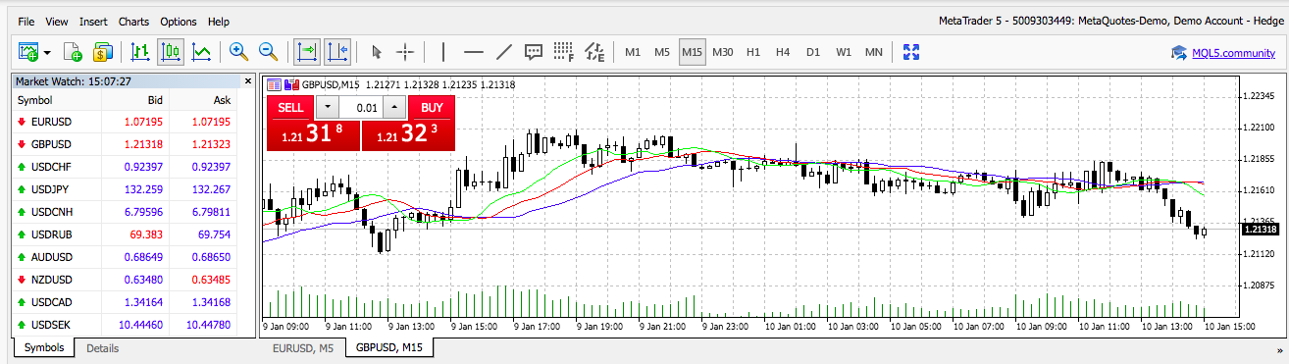Switch to H1 timeframe
Image resolution: width=1289 pixels, height=364 pixels.
click(752, 52)
